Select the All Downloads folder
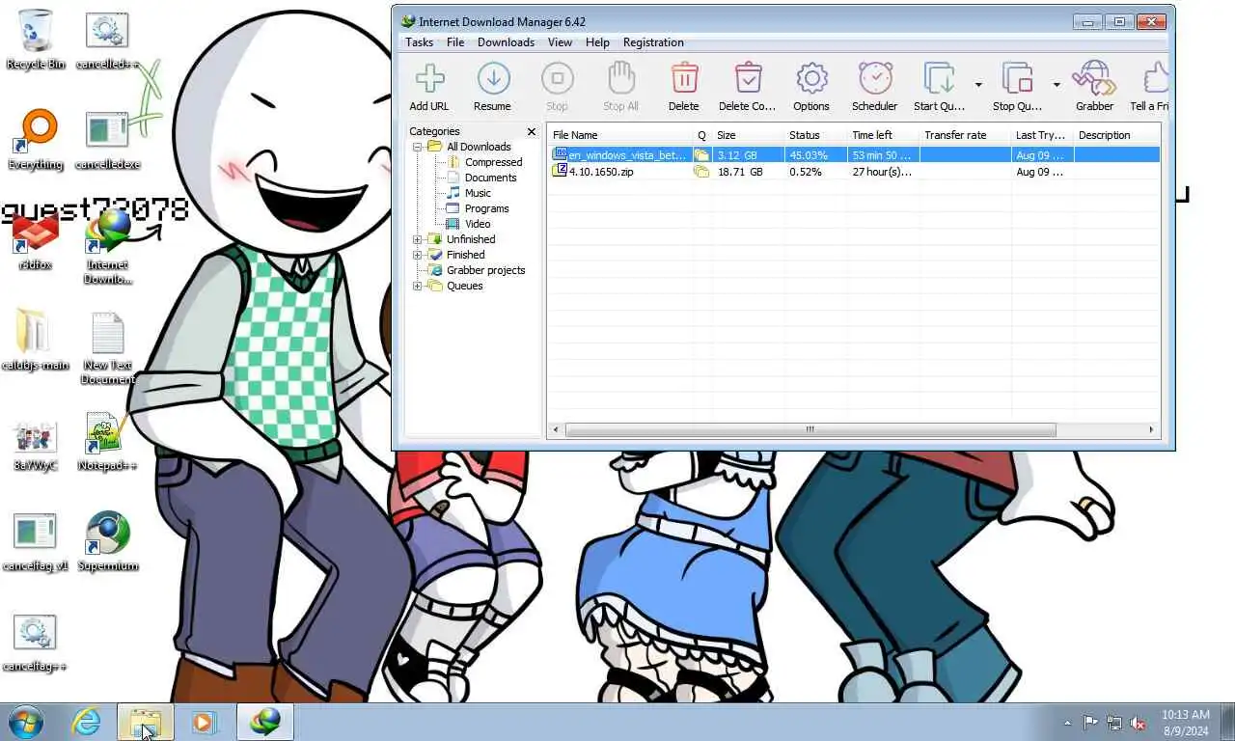 pos(479,147)
